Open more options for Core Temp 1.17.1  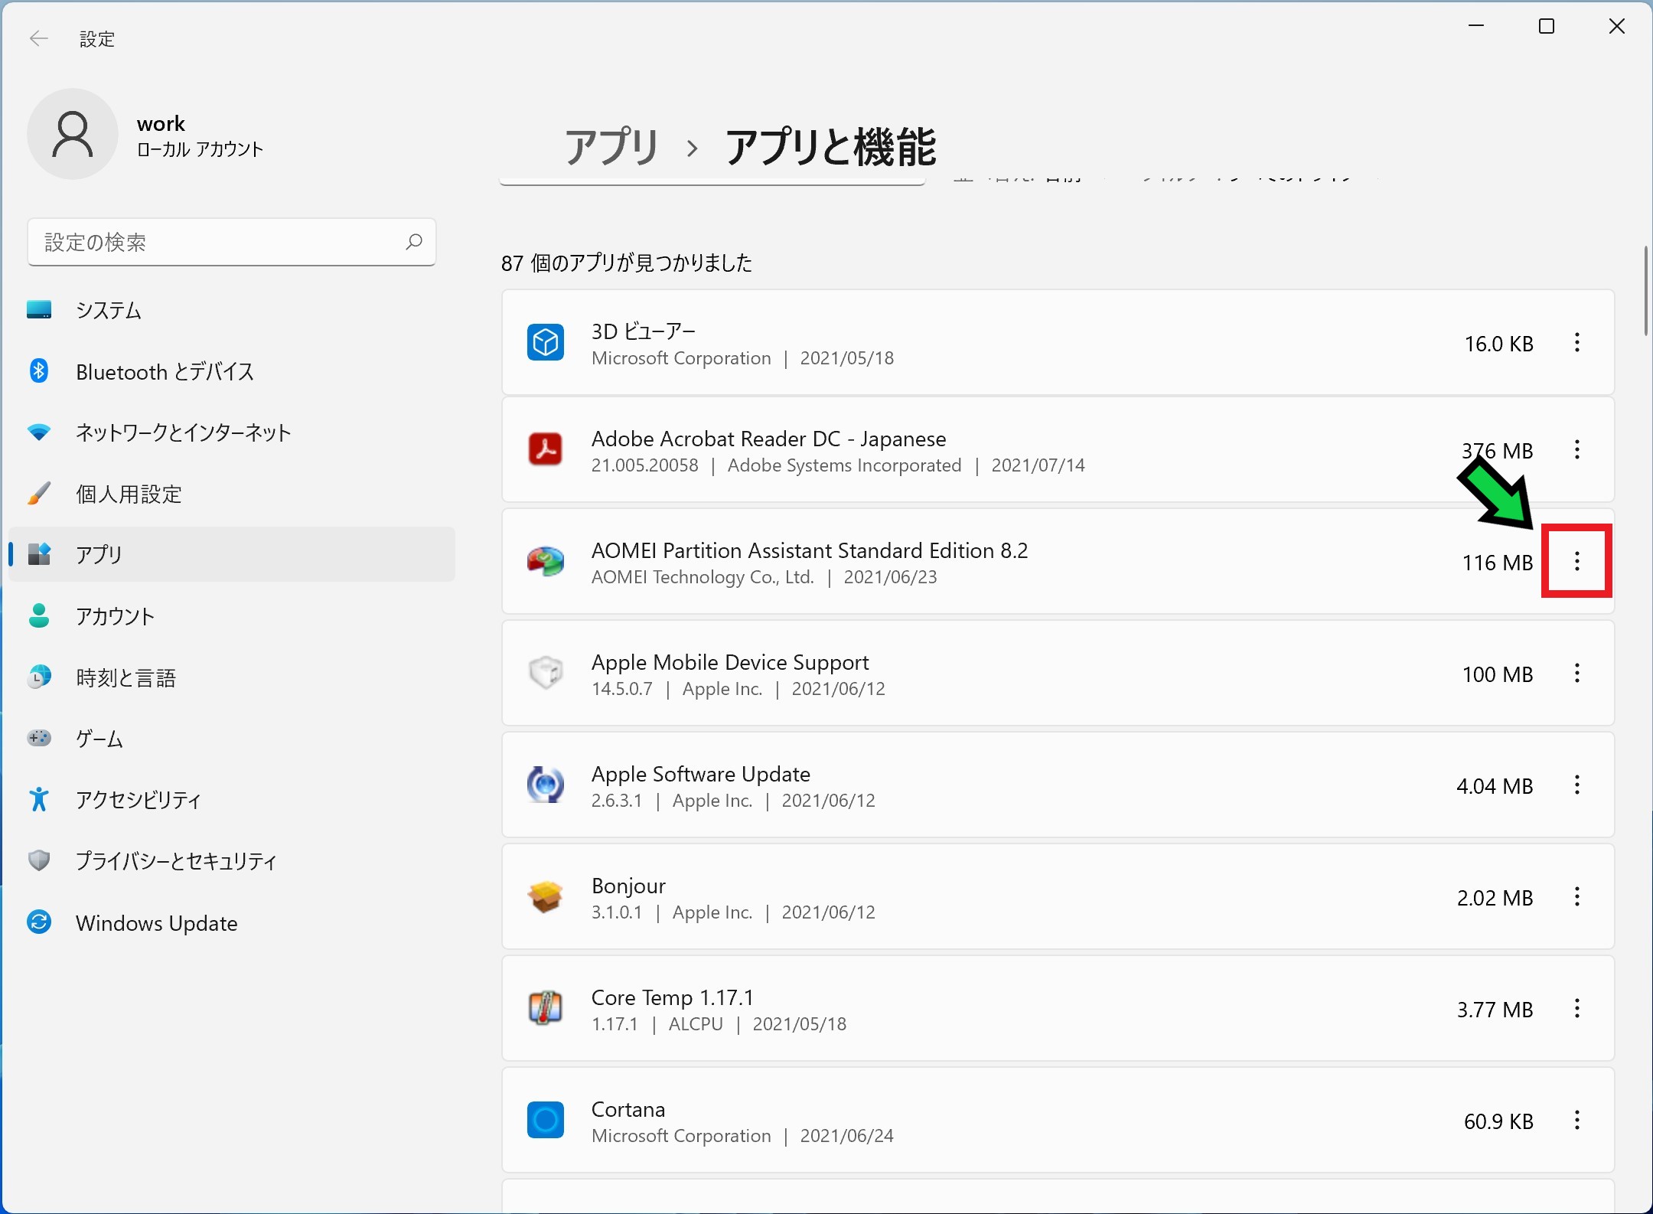tap(1577, 1008)
